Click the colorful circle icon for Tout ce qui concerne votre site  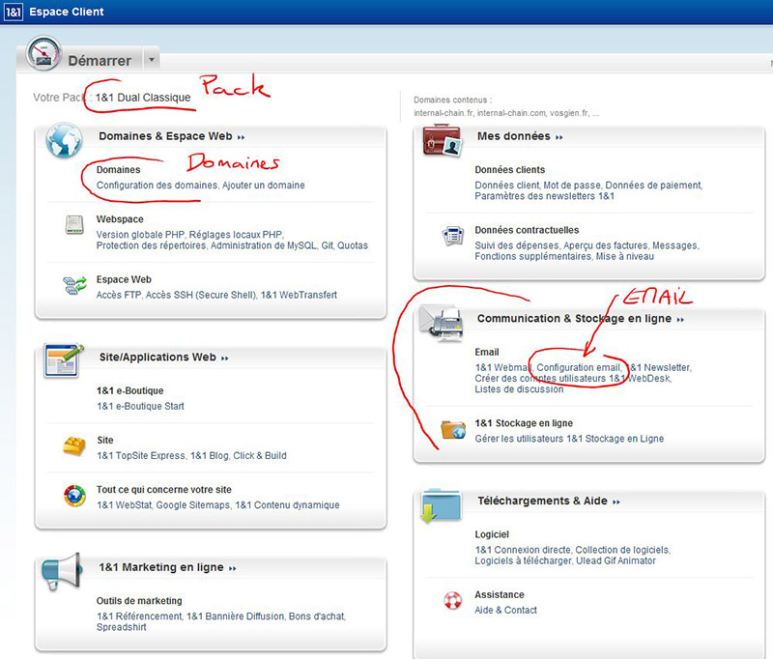pyautogui.click(x=74, y=496)
